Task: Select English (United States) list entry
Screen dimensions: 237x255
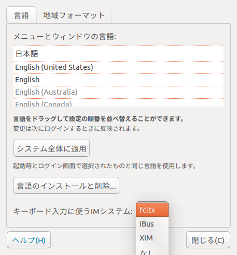Action: click(118, 67)
